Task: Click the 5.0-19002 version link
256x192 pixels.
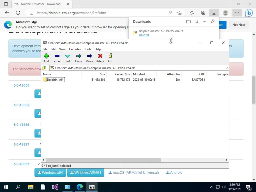Action: [21, 105]
